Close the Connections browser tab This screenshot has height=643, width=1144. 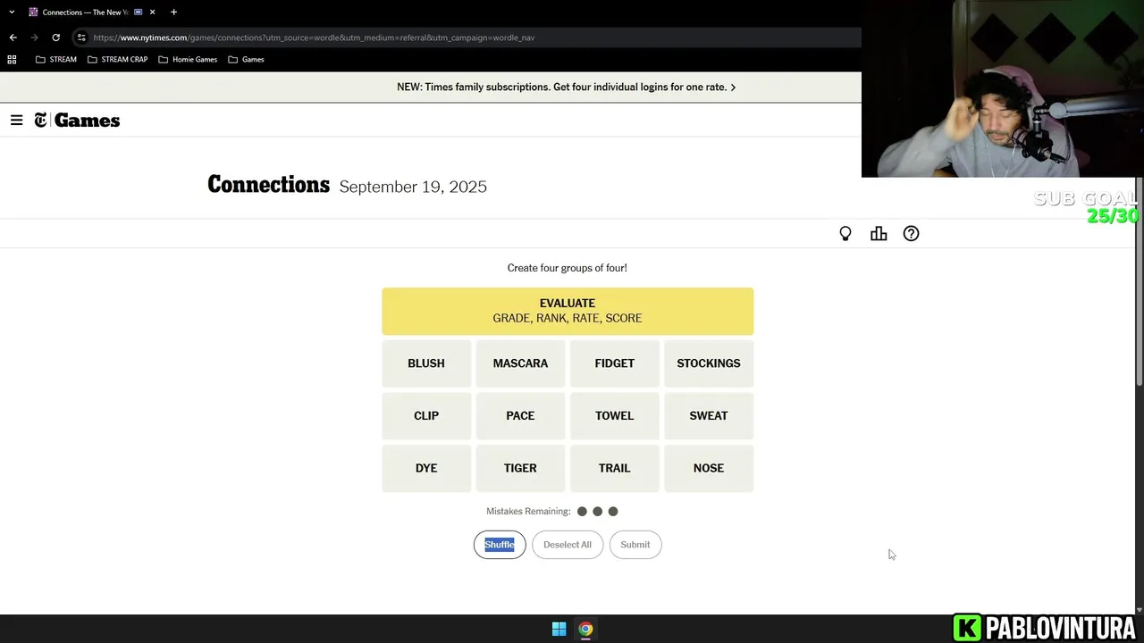coord(153,13)
